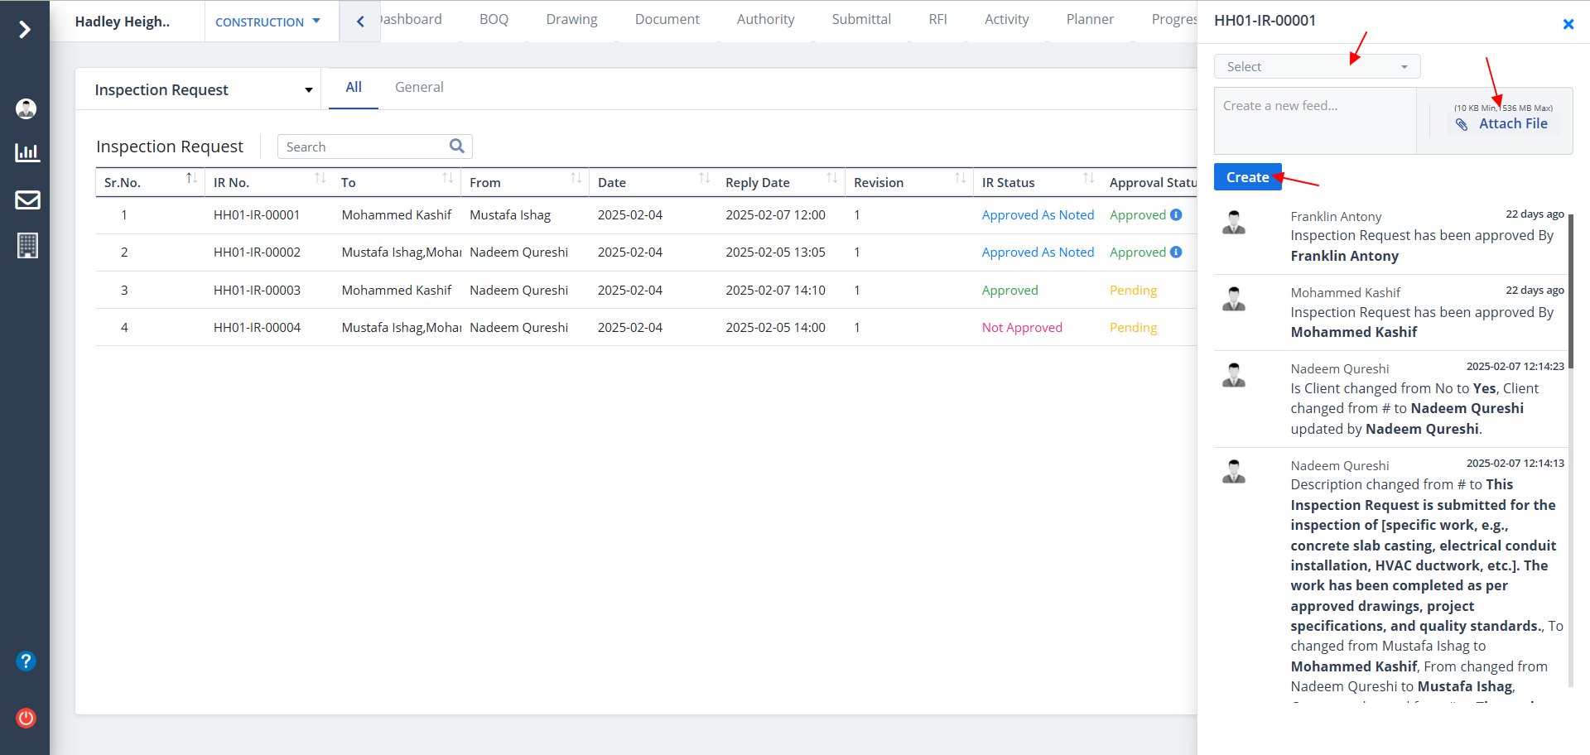This screenshot has width=1590, height=755.
Task: Click info icon beside first Approved status
Action: (1176, 215)
